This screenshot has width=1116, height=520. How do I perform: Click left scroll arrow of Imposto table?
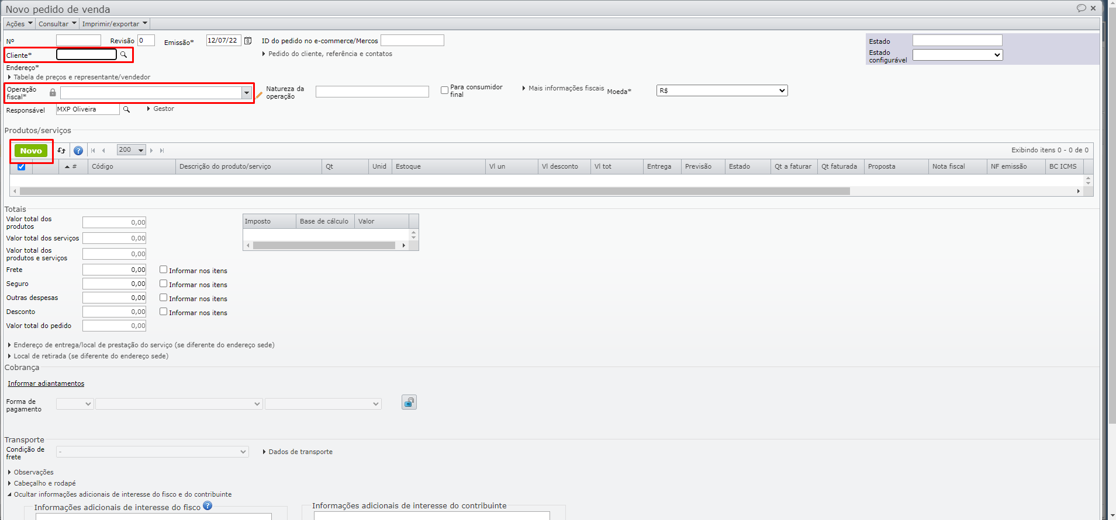click(x=248, y=246)
